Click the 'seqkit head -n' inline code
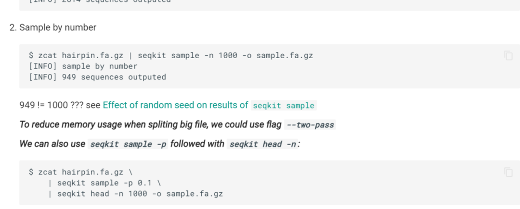 click(262, 144)
